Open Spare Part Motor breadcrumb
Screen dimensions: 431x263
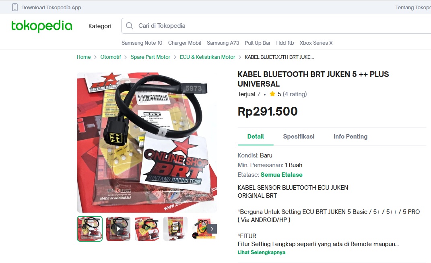point(151,57)
